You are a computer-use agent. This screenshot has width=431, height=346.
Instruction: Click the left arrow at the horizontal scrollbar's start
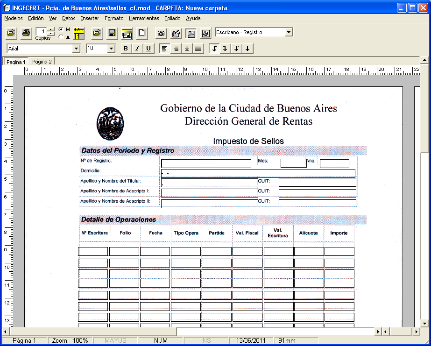tap(5, 332)
